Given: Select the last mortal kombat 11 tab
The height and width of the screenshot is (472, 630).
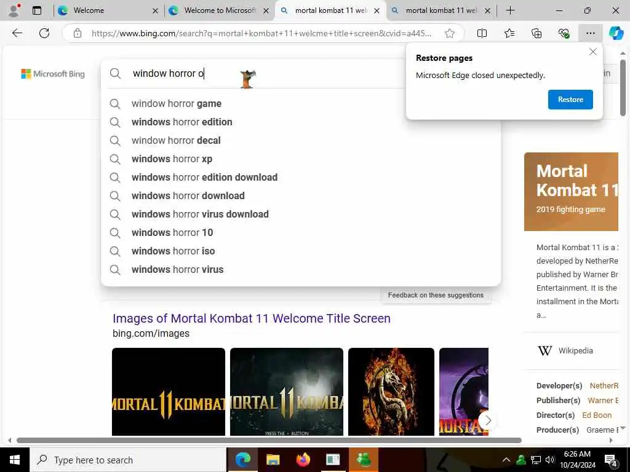Looking at the screenshot, I should [x=441, y=10].
